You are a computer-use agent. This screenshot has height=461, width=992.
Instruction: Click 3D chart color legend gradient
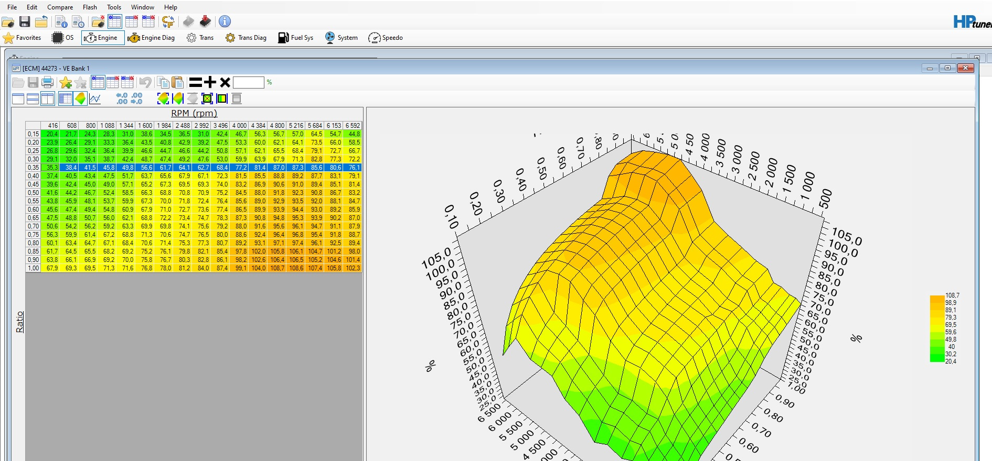[937, 329]
